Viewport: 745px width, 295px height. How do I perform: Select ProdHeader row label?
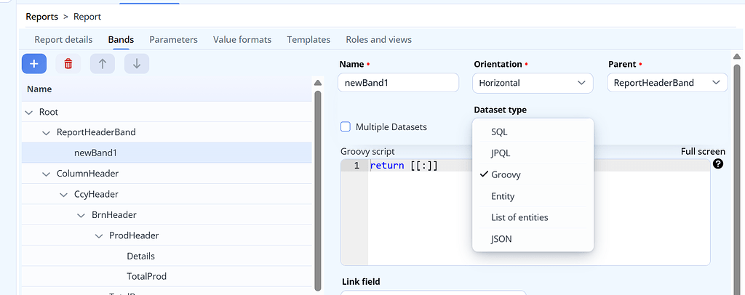coord(134,235)
